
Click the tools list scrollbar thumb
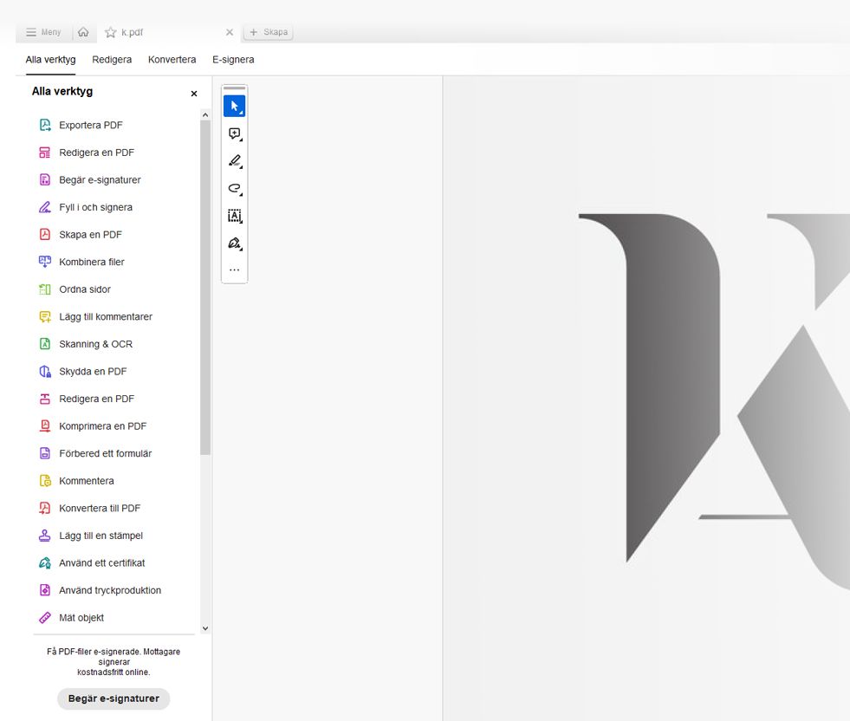pyautogui.click(x=204, y=288)
